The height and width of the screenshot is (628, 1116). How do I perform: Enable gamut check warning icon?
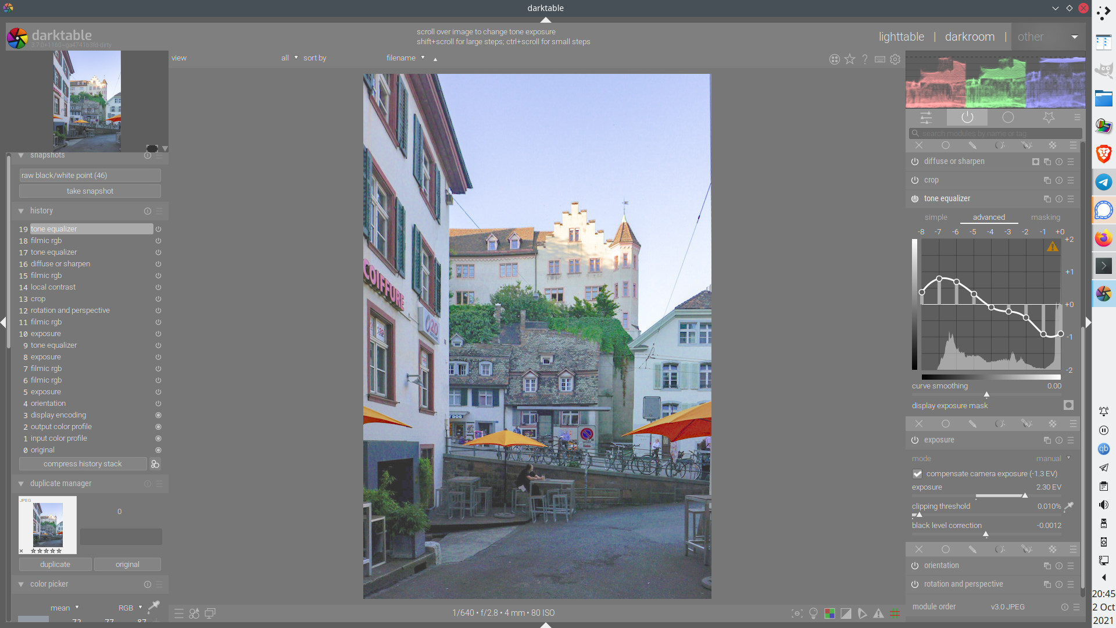point(878,613)
